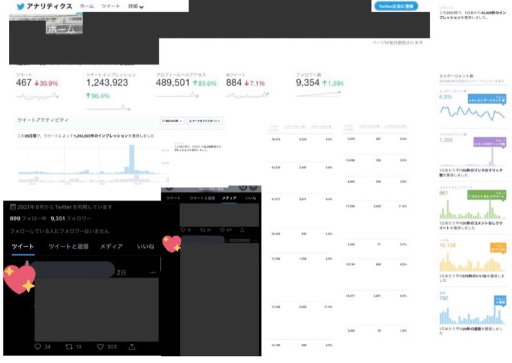
Task: Like the tweet showing 303 likes
Action: 100,346
